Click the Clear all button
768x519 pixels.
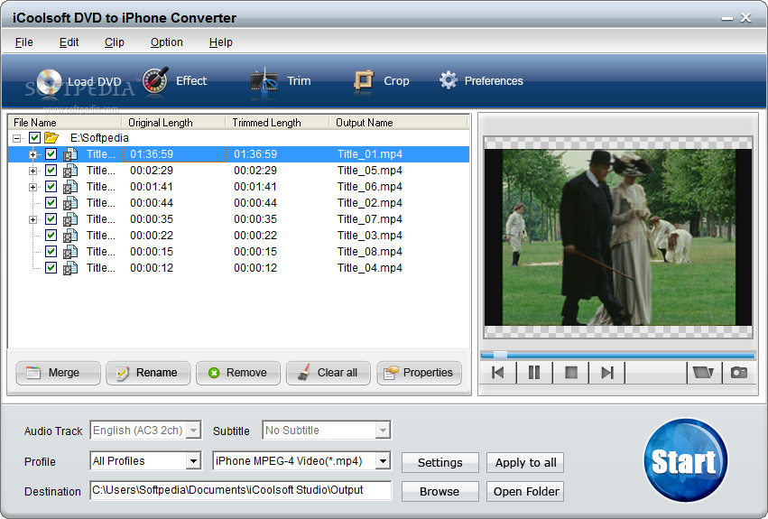pos(328,373)
